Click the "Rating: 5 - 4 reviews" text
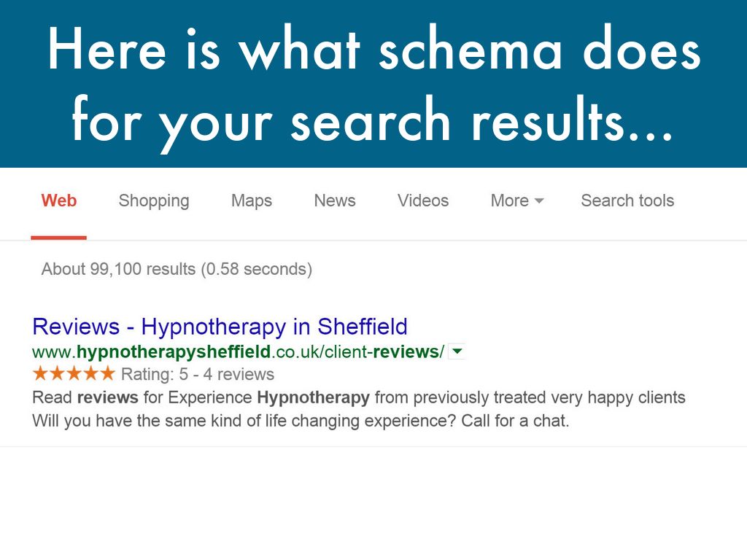The width and height of the screenshot is (747, 560). [197, 375]
